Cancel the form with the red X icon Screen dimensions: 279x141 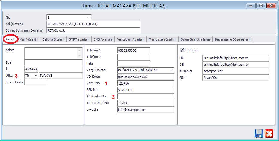click(x=269, y=134)
